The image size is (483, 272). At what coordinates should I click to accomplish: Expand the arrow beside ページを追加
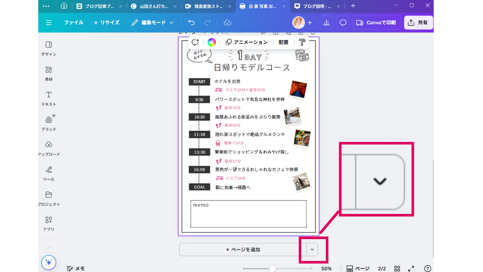[312, 249]
